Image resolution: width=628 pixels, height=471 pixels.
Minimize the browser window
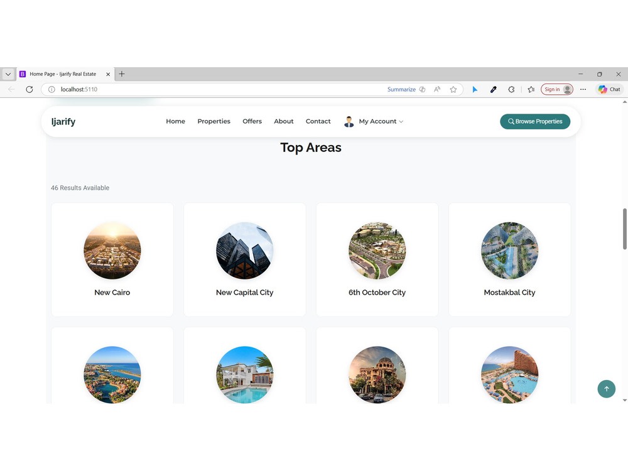580,74
